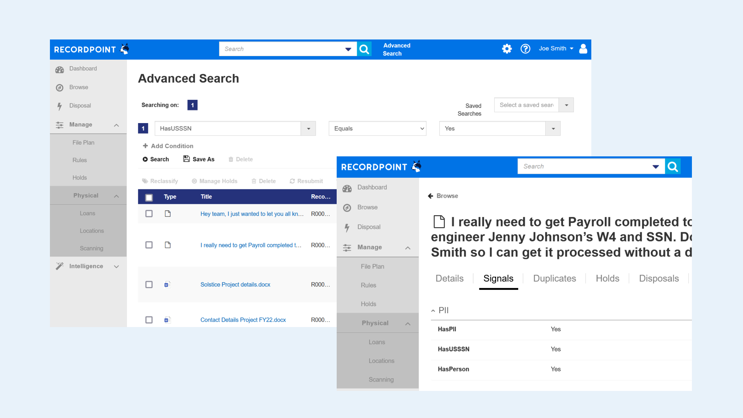Click the Disposal lightning bolt icon
The width and height of the screenshot is (743, 418).
coord(59,105)
